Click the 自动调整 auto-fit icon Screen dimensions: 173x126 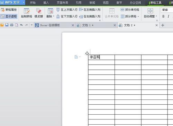point(150,11)
